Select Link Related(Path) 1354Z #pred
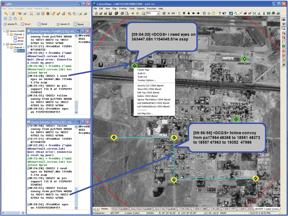This screenshot has height=216, width=288. [153, 103]
